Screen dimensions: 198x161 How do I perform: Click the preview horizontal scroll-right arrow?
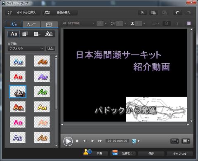pos(188,125)
